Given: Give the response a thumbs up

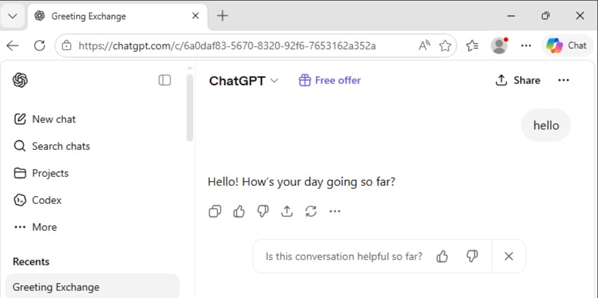Looking at the screenshot, I should (x=239, y=211).
